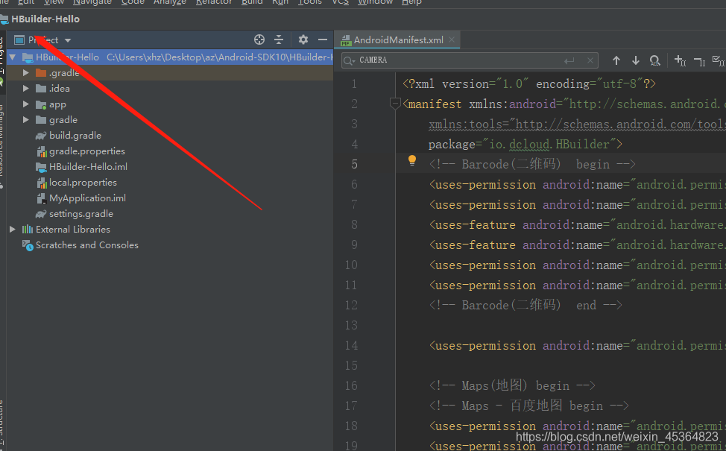Go to next occurrence arrow

[636, 60]
